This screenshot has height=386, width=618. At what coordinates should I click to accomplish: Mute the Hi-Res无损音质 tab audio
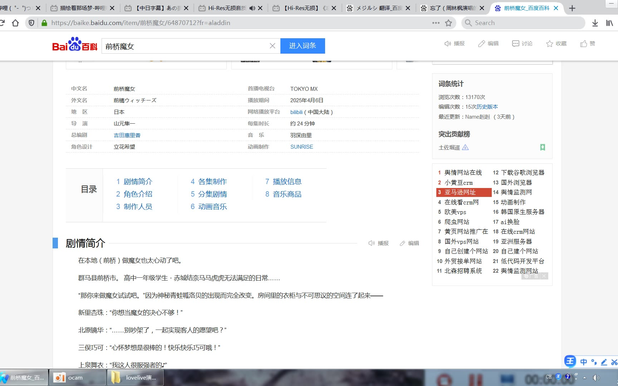[x=252, y=8]
